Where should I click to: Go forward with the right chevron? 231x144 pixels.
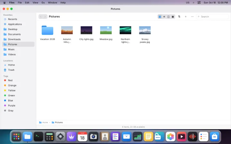[x=45, y=17]
